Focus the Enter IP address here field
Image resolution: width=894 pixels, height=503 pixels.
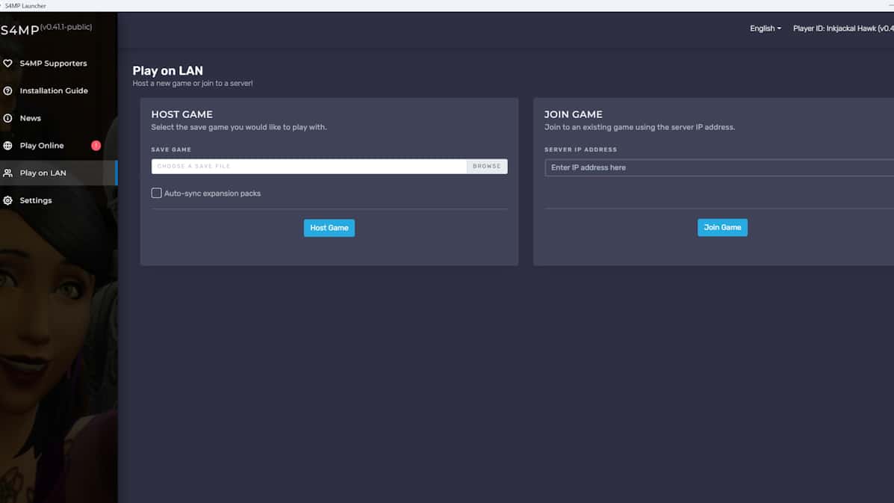click(719, 167)
